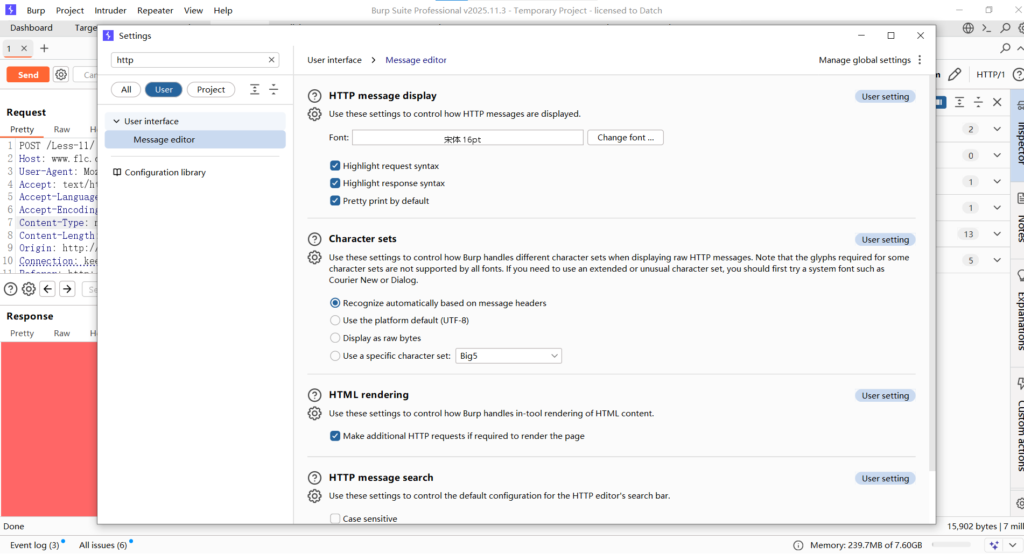This screenshot has width=1024, height=554.
Task: Filter settings by All
Action: pyautogui.click(x=126, y=89)
